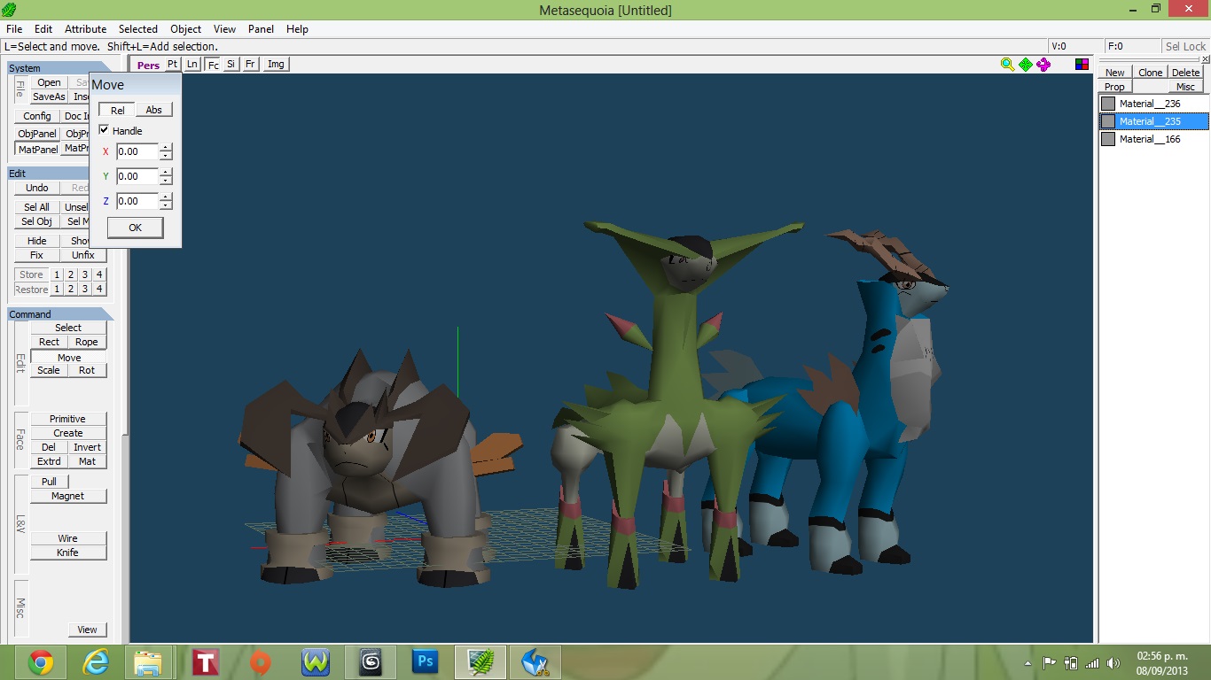The width and height of the screenshot is (1211, 680).
Task: Click the green W app taskbar icon
Action: coord(316,662)
